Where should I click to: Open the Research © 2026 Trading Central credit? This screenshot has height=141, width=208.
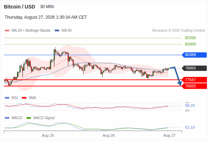pos(178,31)
